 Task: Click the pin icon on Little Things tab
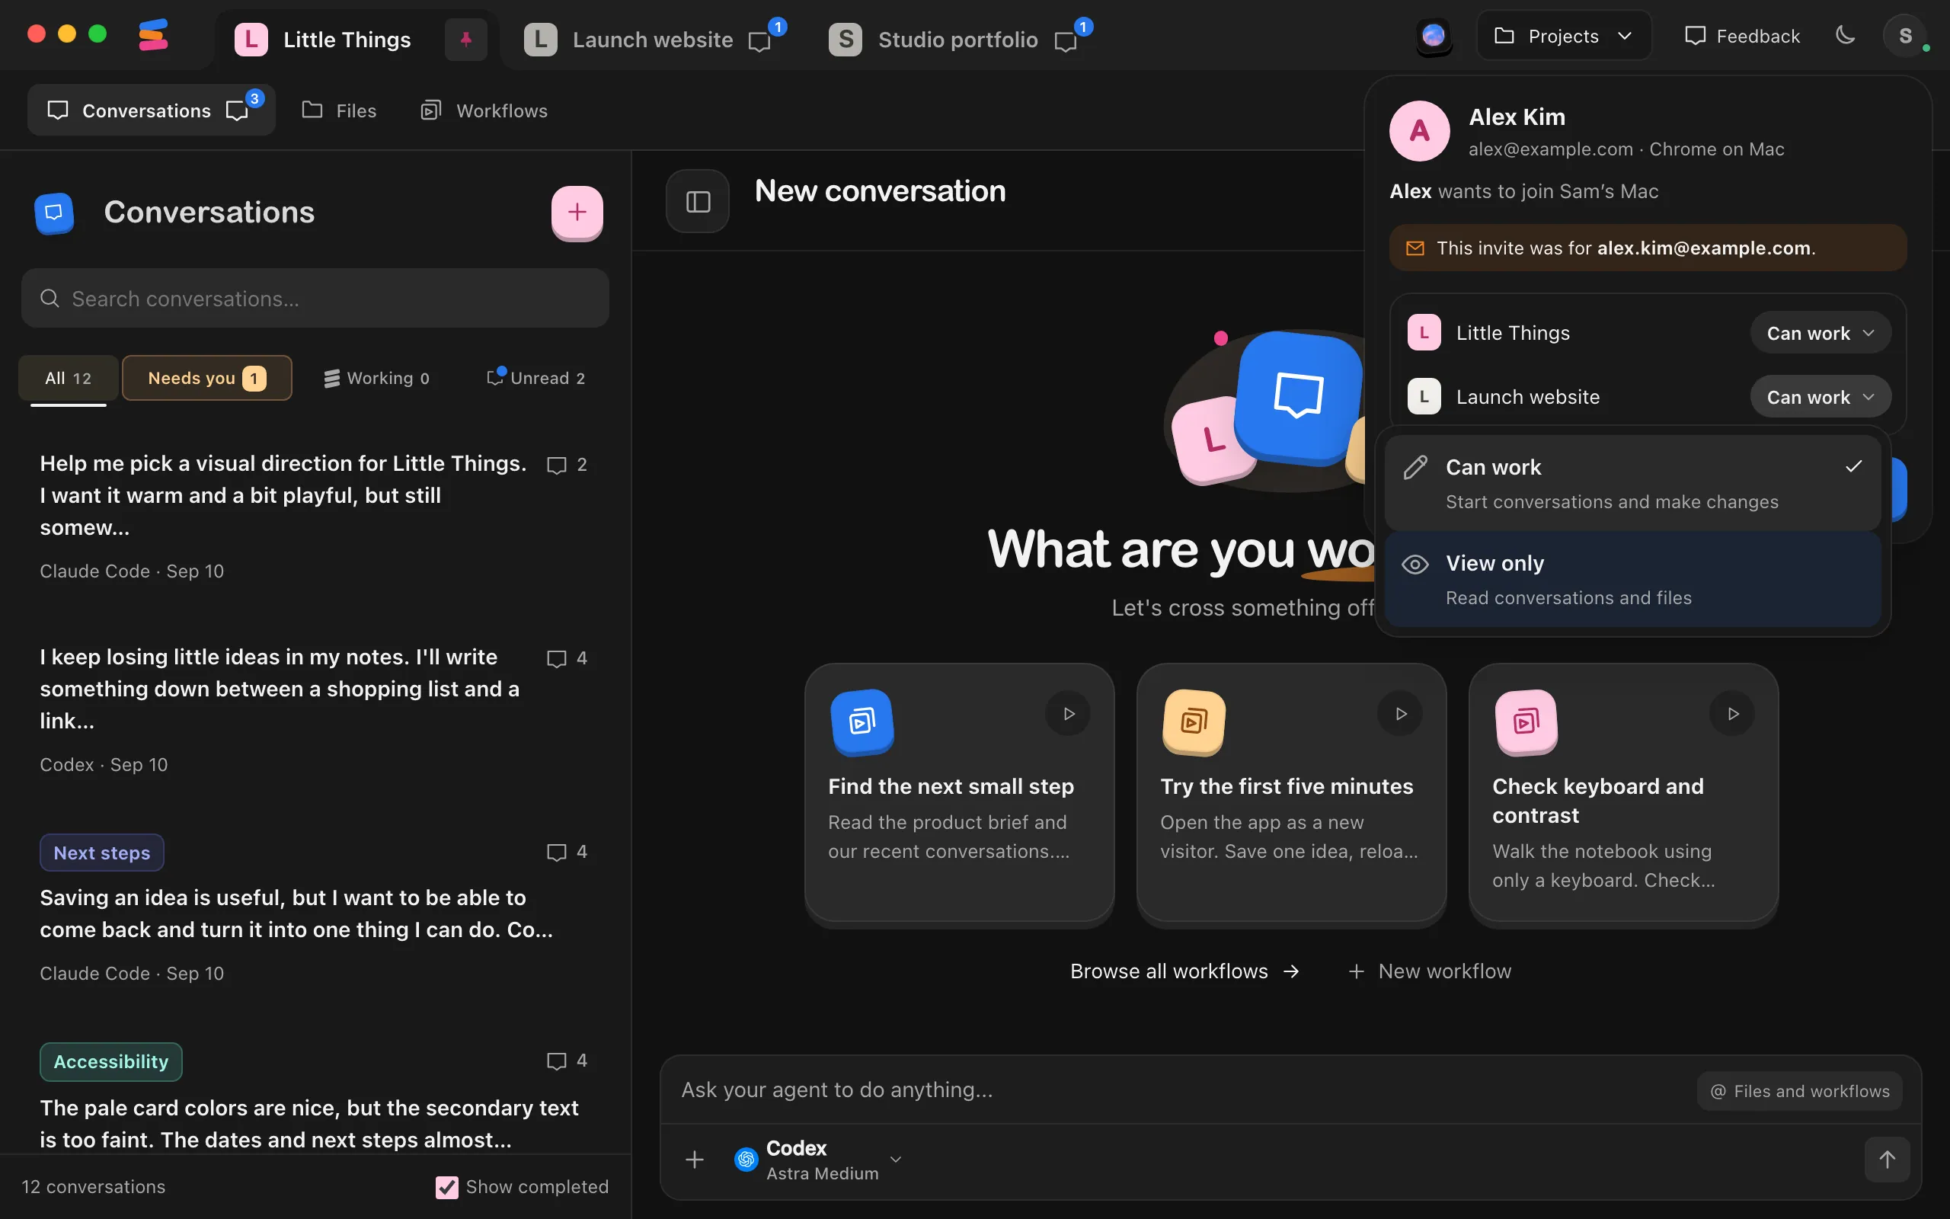point(465,39)
